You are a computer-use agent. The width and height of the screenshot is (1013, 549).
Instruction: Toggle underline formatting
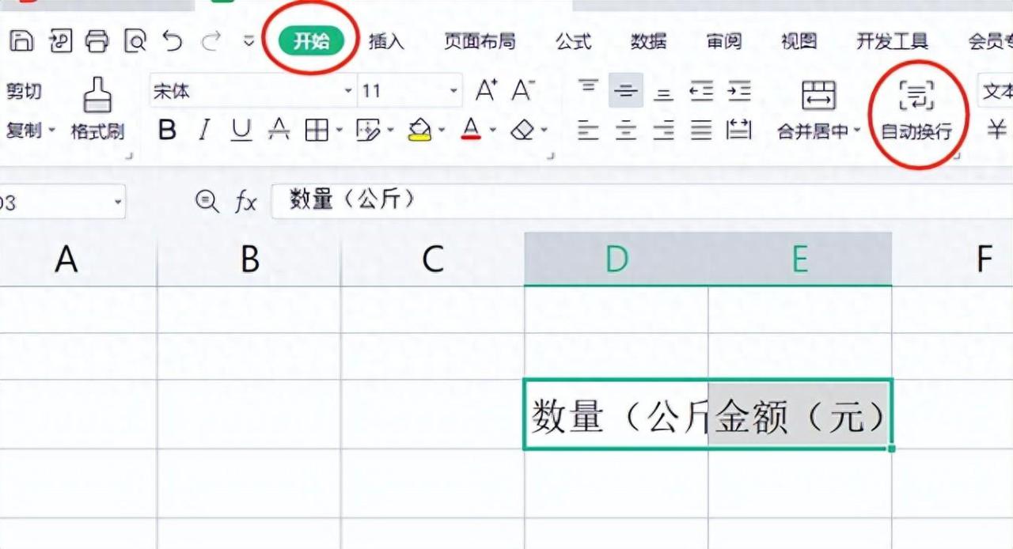tap(241, 130)
